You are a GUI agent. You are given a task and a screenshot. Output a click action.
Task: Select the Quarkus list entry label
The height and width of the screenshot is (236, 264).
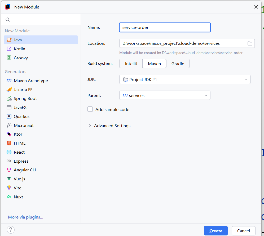click(x=21, y=116)
